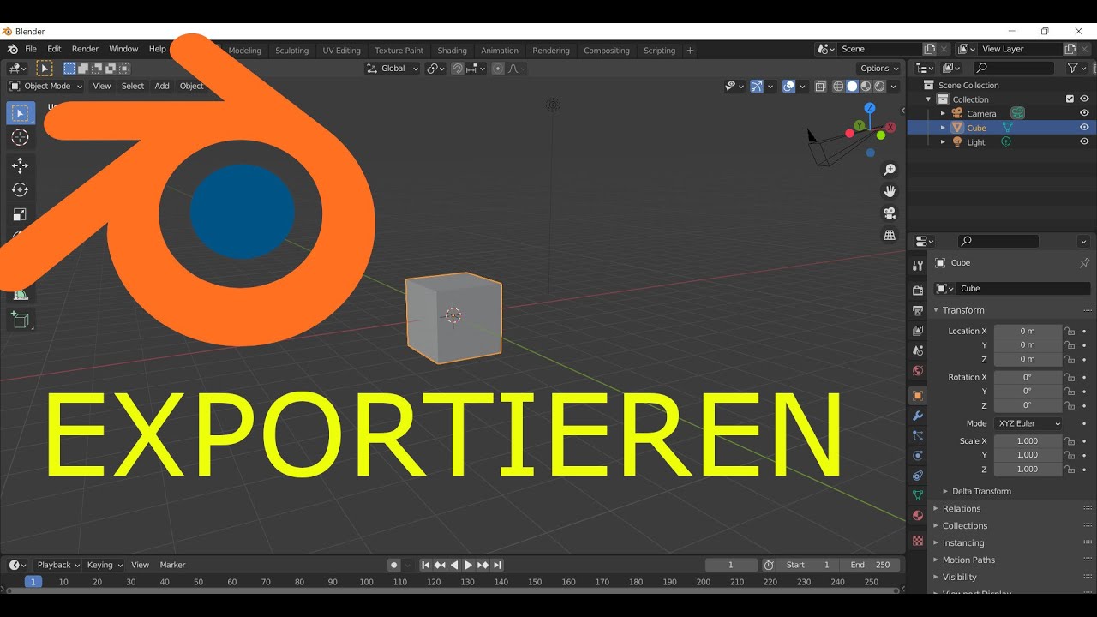This screenshot has height=617, width=1097.
Task: Hide the Light in outliner
Action: (1084, 142)
